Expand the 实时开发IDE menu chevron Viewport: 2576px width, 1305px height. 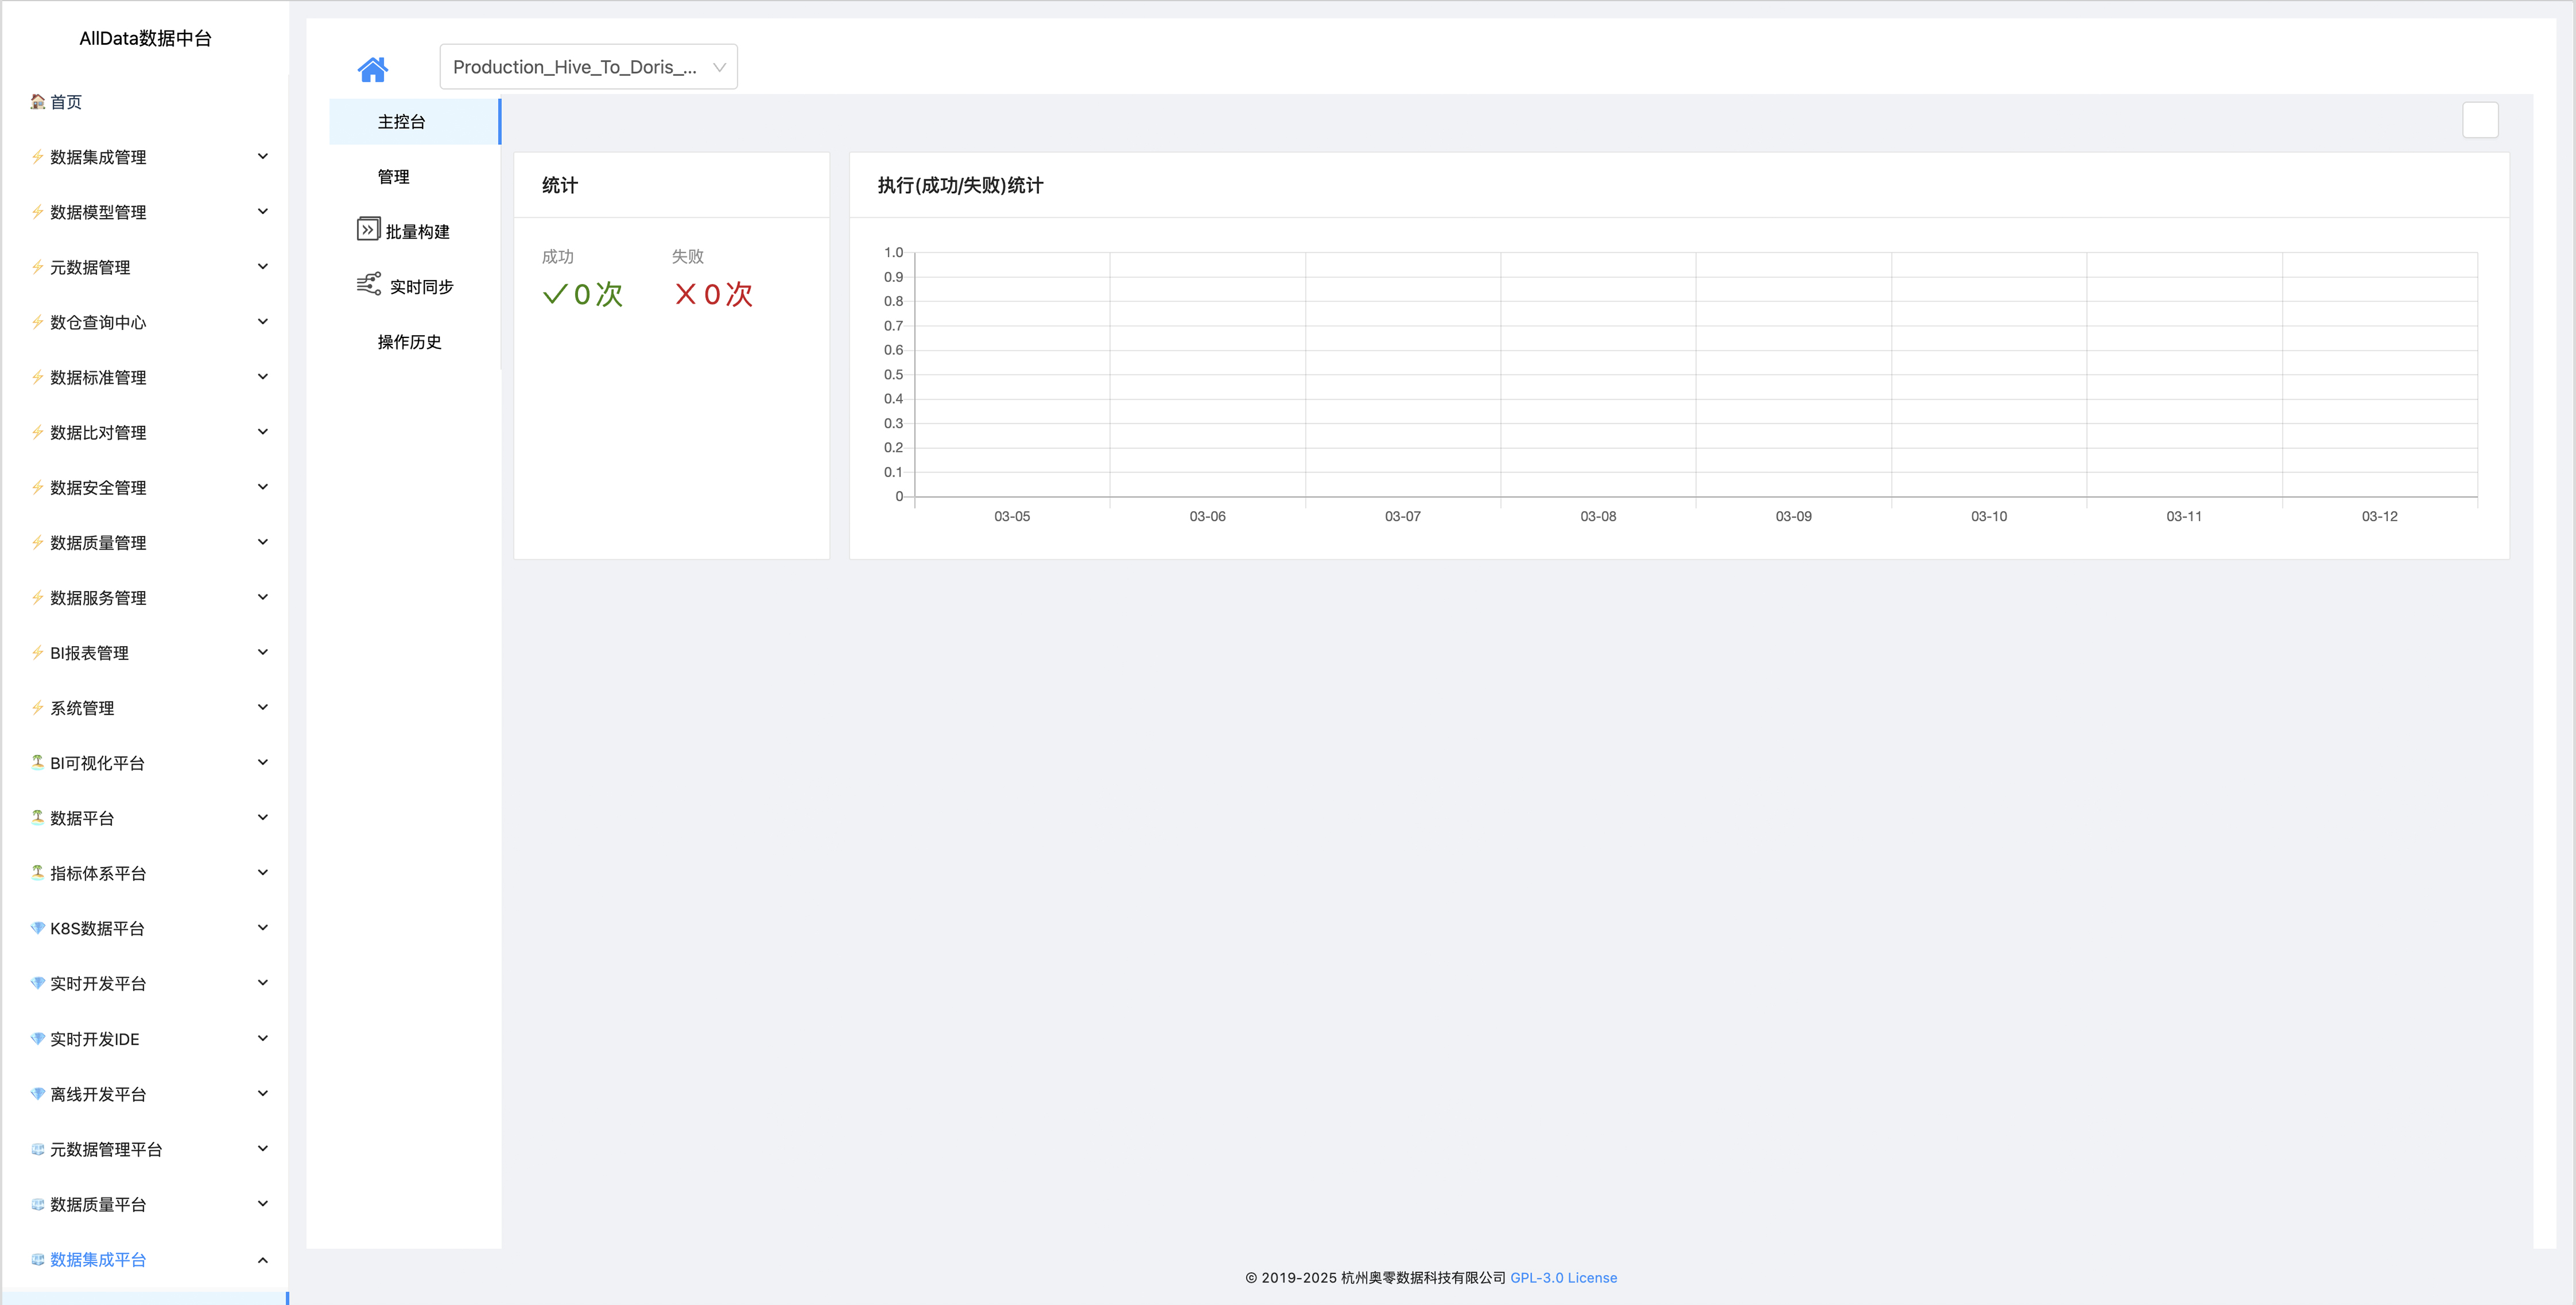pos(263,1038)
